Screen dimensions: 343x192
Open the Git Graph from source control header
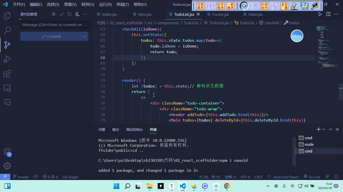click(77, 14)
